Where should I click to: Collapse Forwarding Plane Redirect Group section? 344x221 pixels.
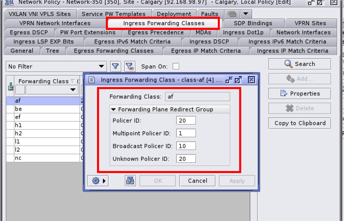(x=113, y=109)
